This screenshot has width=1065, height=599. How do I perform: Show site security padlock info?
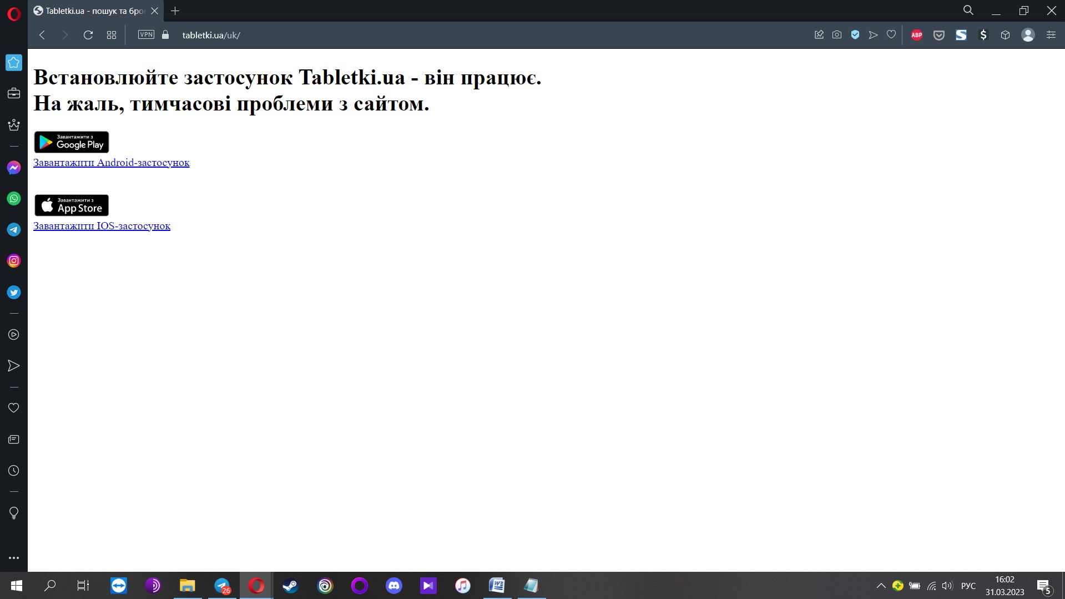click(165, 34)
